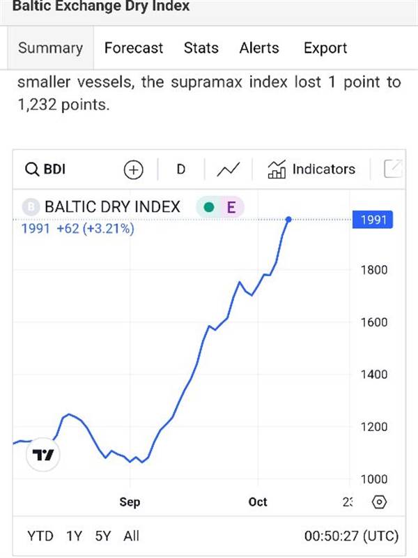This screenshot has width=418, height=558.
Task: Click the BDI symbol search magnifier icon
Action: 32,169
